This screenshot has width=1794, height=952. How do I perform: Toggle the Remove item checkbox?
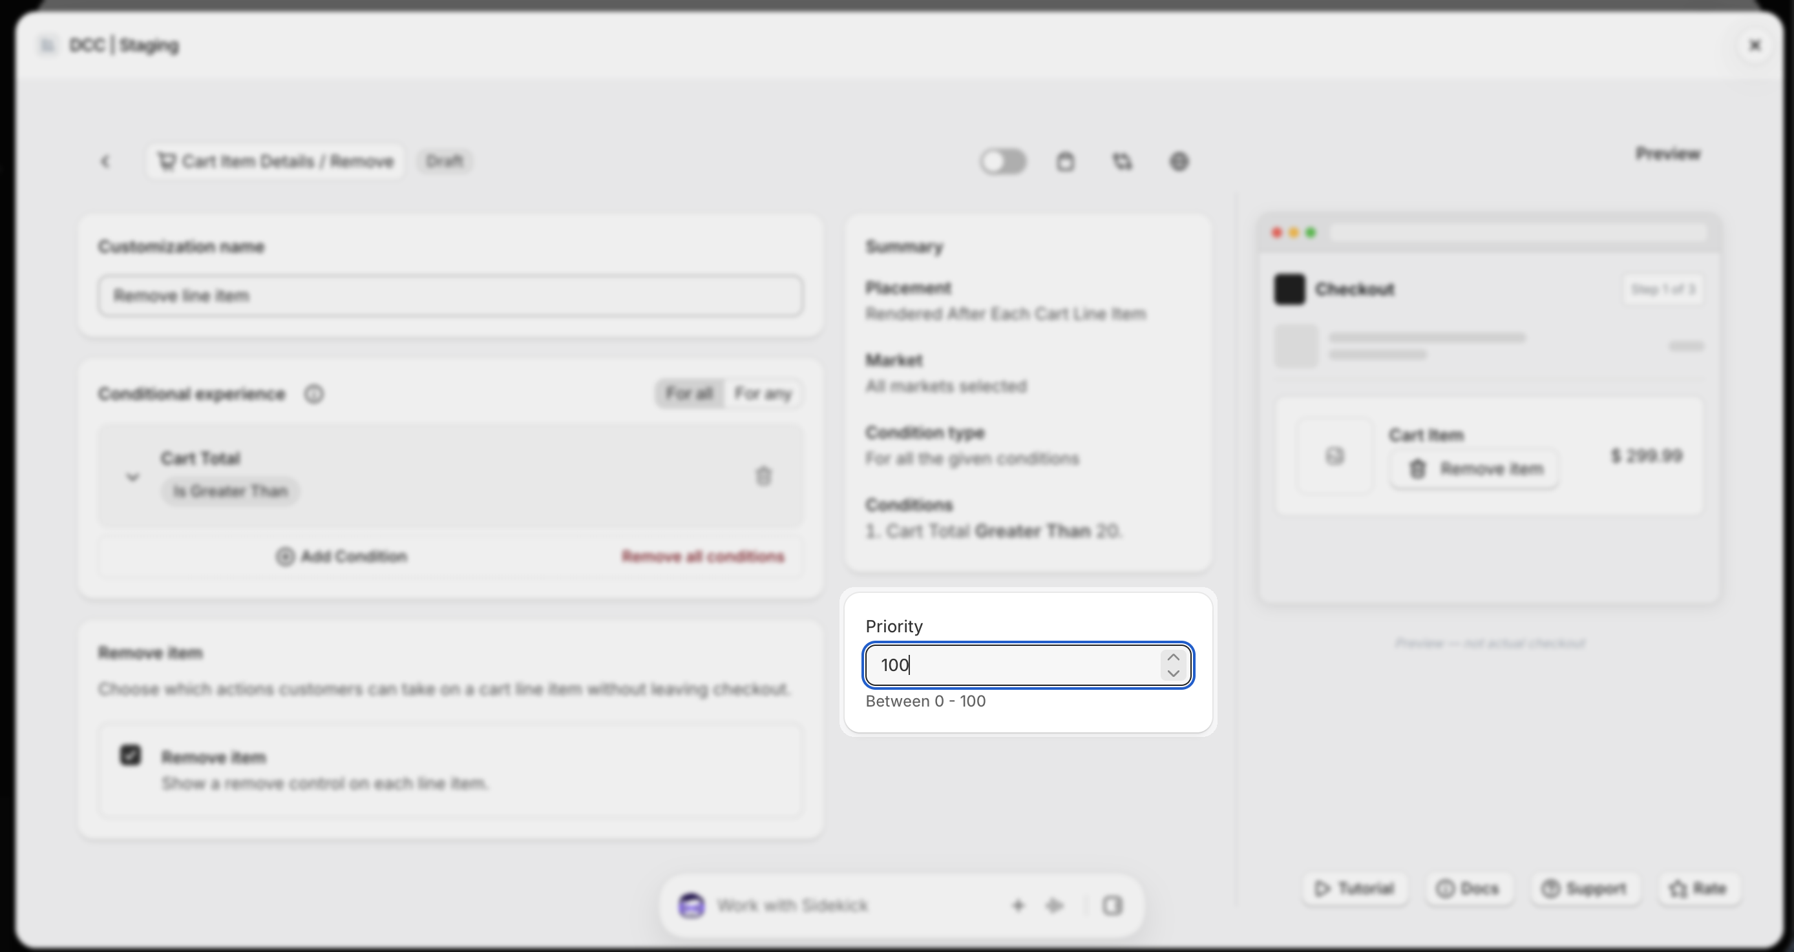tap(131, 756)
